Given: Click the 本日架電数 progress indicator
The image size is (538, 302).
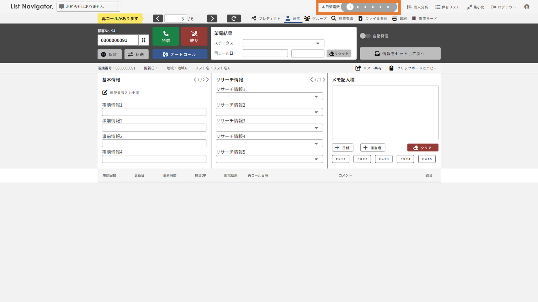Looking at the screenshot, I should pyautogui.click(x=369, y=7).
